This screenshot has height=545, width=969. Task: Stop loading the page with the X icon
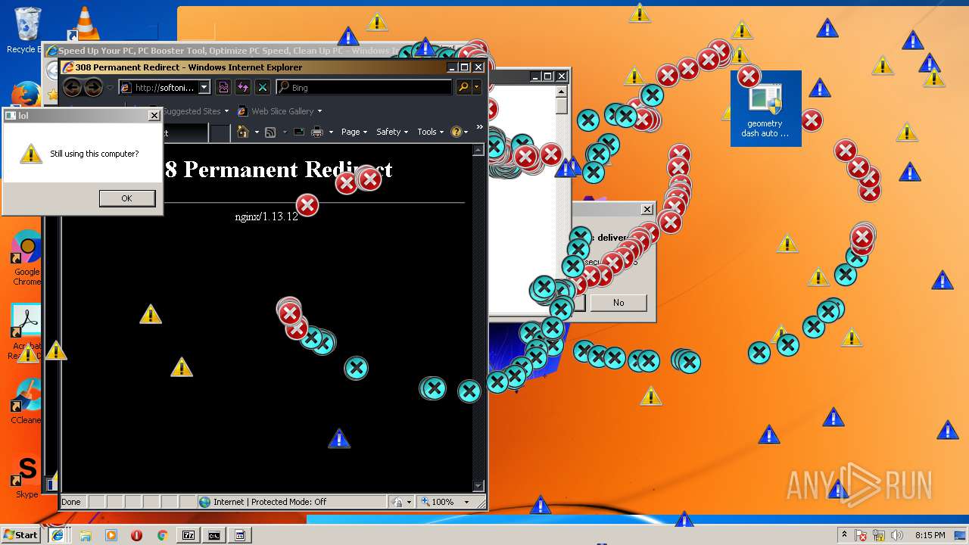coord(263,88)
